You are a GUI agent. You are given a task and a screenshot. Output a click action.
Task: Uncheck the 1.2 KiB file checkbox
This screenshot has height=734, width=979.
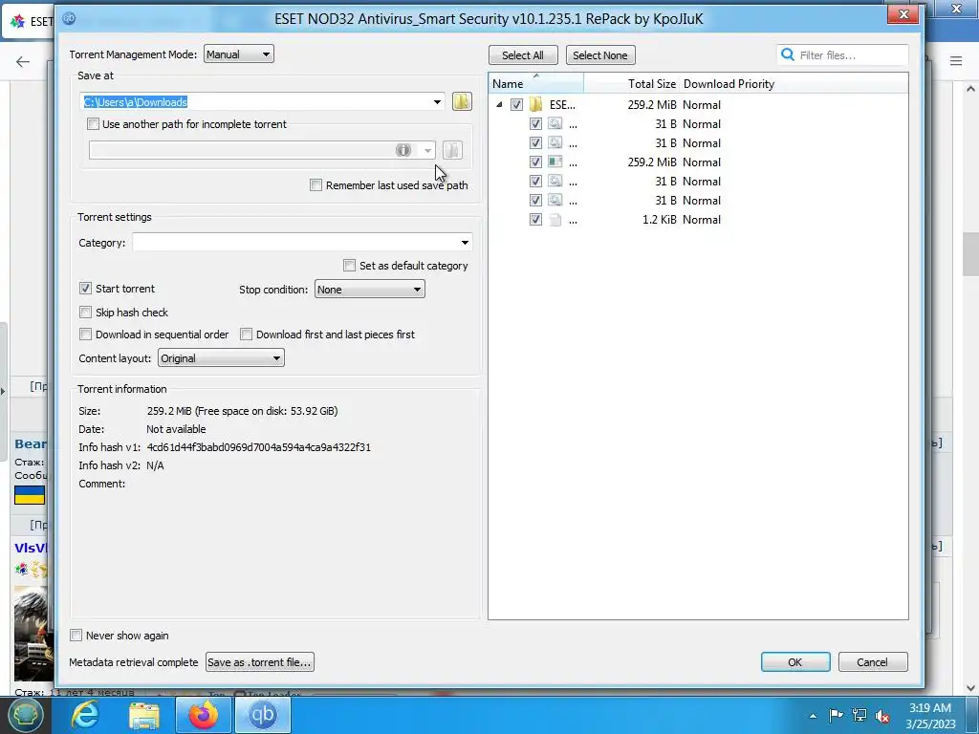[535, 220]
